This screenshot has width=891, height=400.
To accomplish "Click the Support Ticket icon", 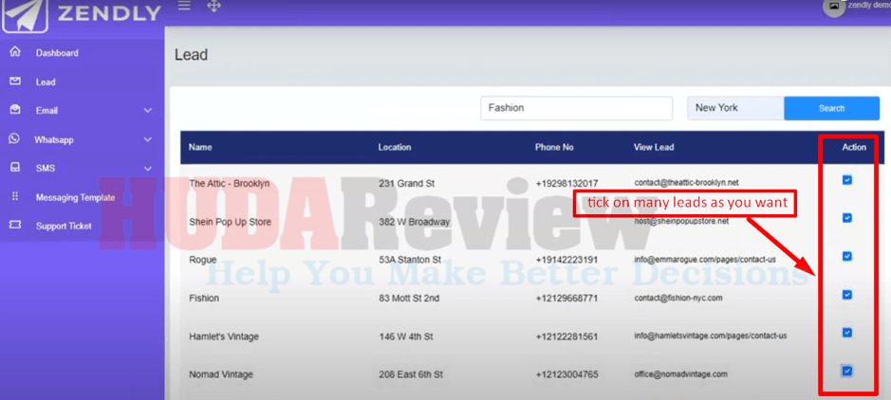I will pyautogui.click(x=15, y=226).
